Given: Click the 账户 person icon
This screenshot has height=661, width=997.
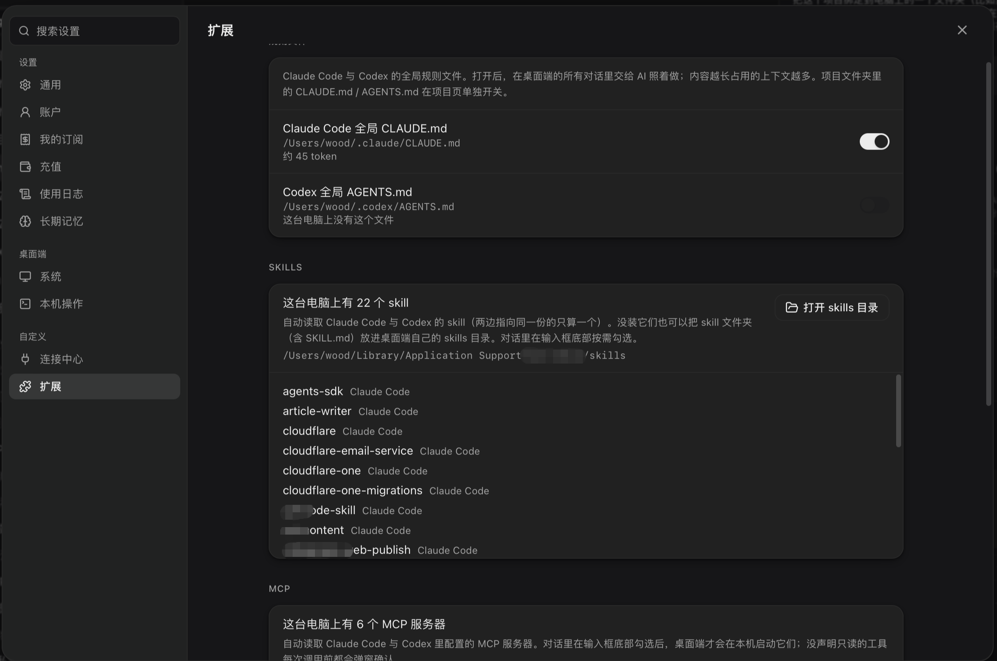Looking at the screenshot, I should [x=25, y=112].
